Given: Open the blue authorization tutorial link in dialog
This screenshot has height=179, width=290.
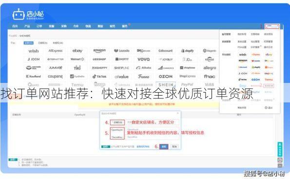Looking at the screenshot, I should [x=143, y=147].
